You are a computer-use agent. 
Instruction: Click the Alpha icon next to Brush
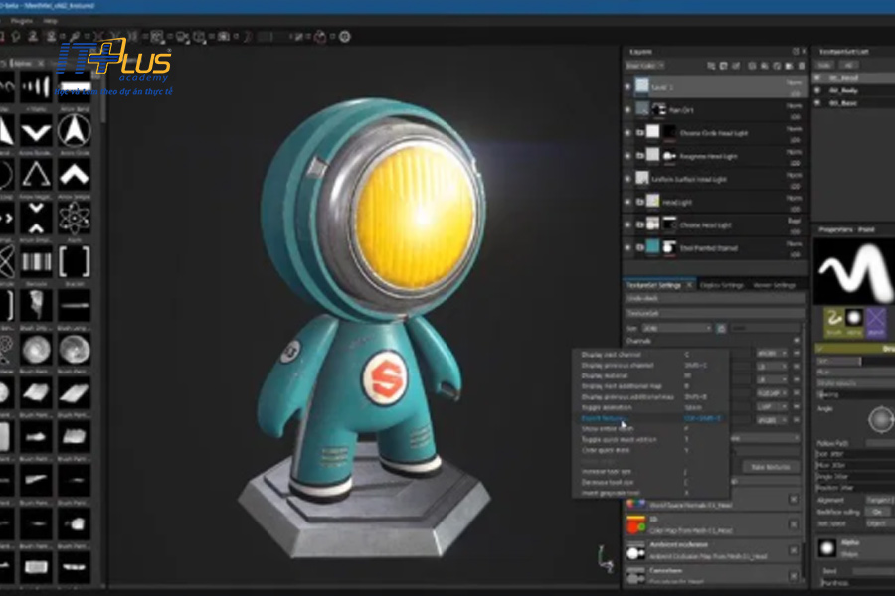click(x=853, y=319)
